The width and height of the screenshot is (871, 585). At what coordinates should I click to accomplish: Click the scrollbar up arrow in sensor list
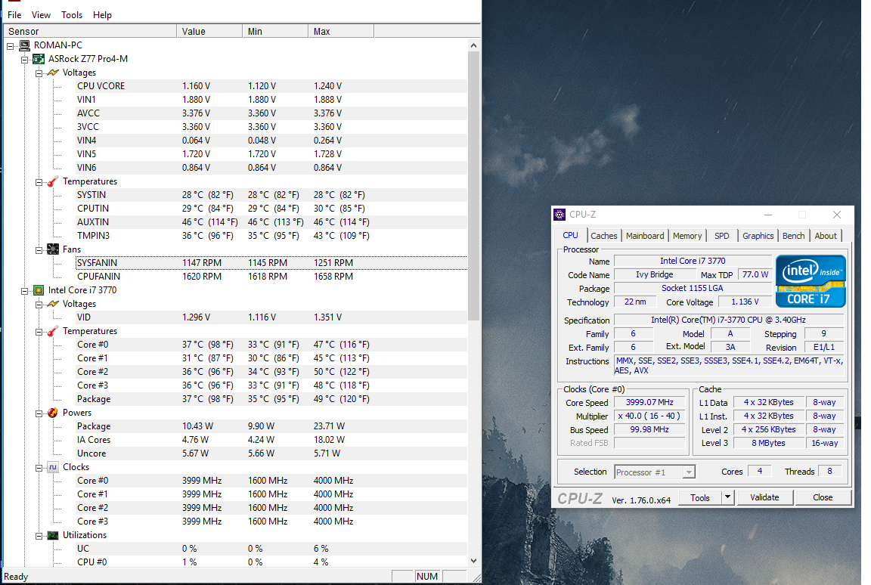[x=473, y=45]
